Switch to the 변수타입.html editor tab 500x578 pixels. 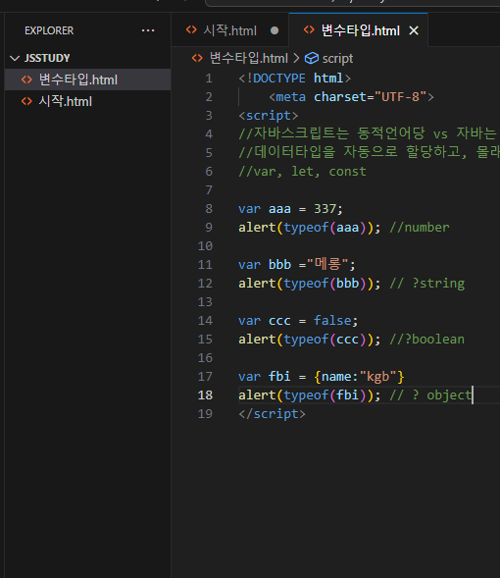click(x=359, y=30)
